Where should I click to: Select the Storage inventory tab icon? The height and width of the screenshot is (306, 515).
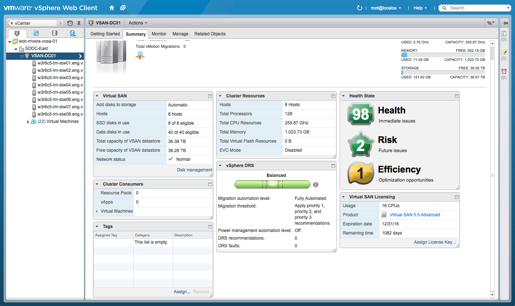click(x=55, y=33)
